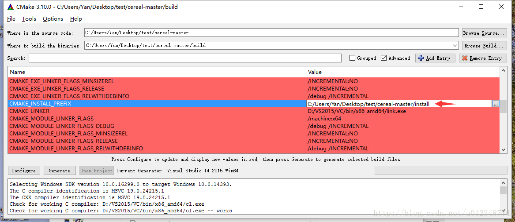This screenshot has height=222, width=515.
Task: Focus the source code path field
Action: click(271, 33)
